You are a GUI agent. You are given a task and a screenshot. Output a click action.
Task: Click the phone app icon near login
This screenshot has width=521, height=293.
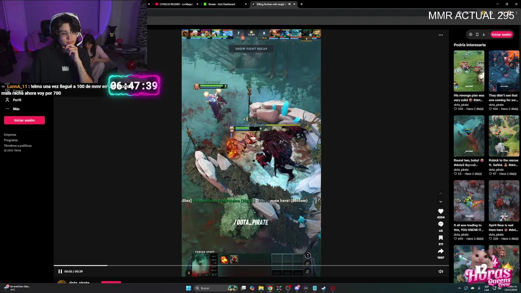(x=477, y=35)
